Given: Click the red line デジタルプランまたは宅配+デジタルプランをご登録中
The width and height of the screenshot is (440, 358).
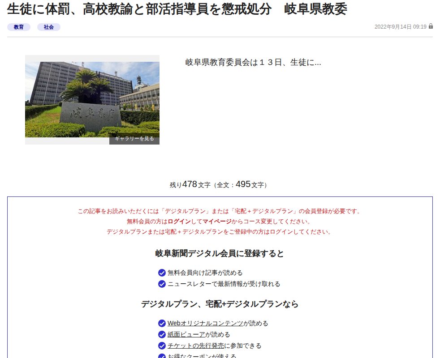Looking at the screenshot, I should coord(220,232).
